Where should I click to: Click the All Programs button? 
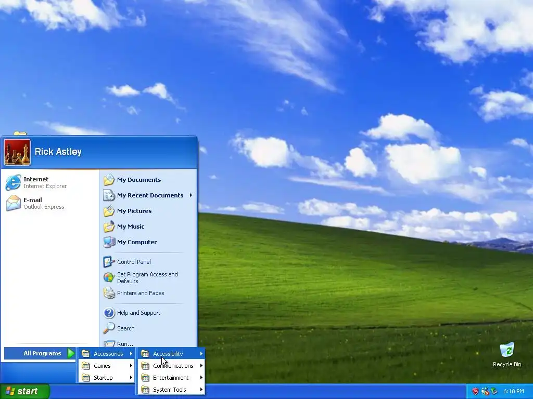[40, 353]
